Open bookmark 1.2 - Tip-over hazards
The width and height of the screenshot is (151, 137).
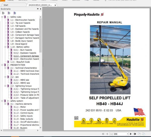(x=20, y=23)
